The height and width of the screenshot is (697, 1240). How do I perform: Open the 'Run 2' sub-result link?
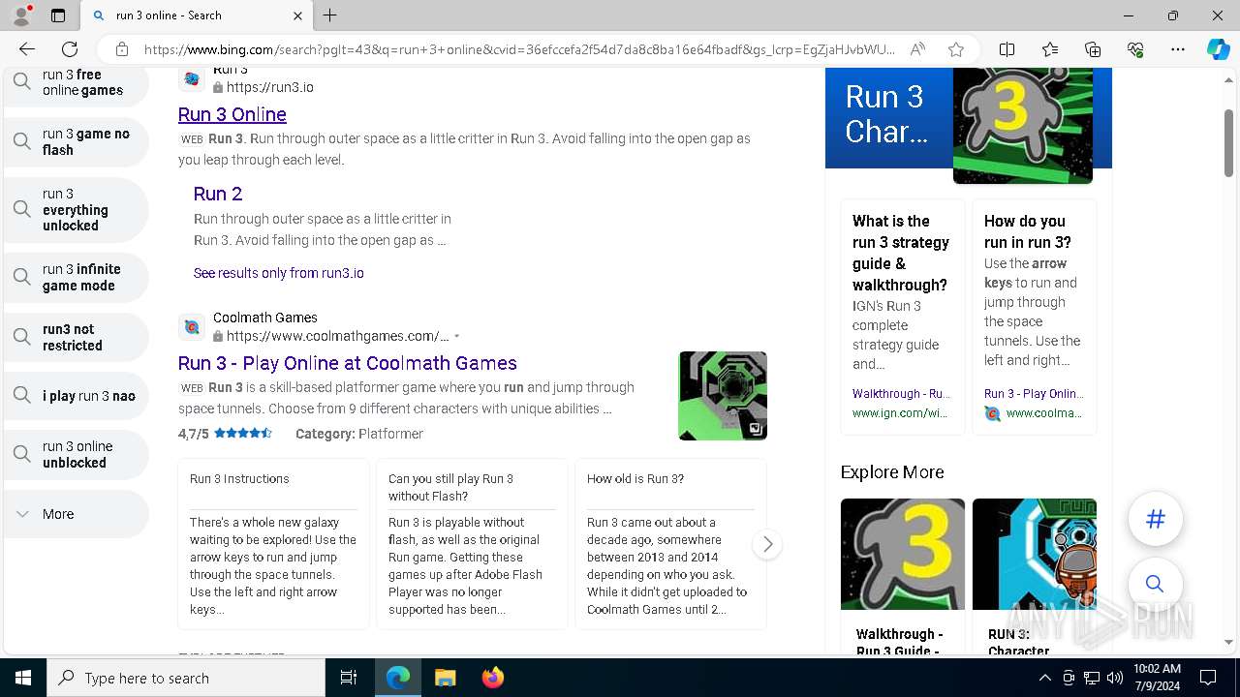tap(218, 194)
